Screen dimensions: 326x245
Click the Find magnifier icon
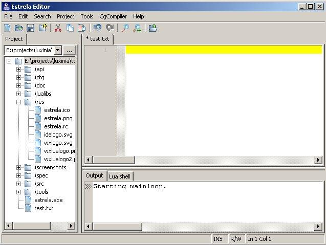[125, 28]
